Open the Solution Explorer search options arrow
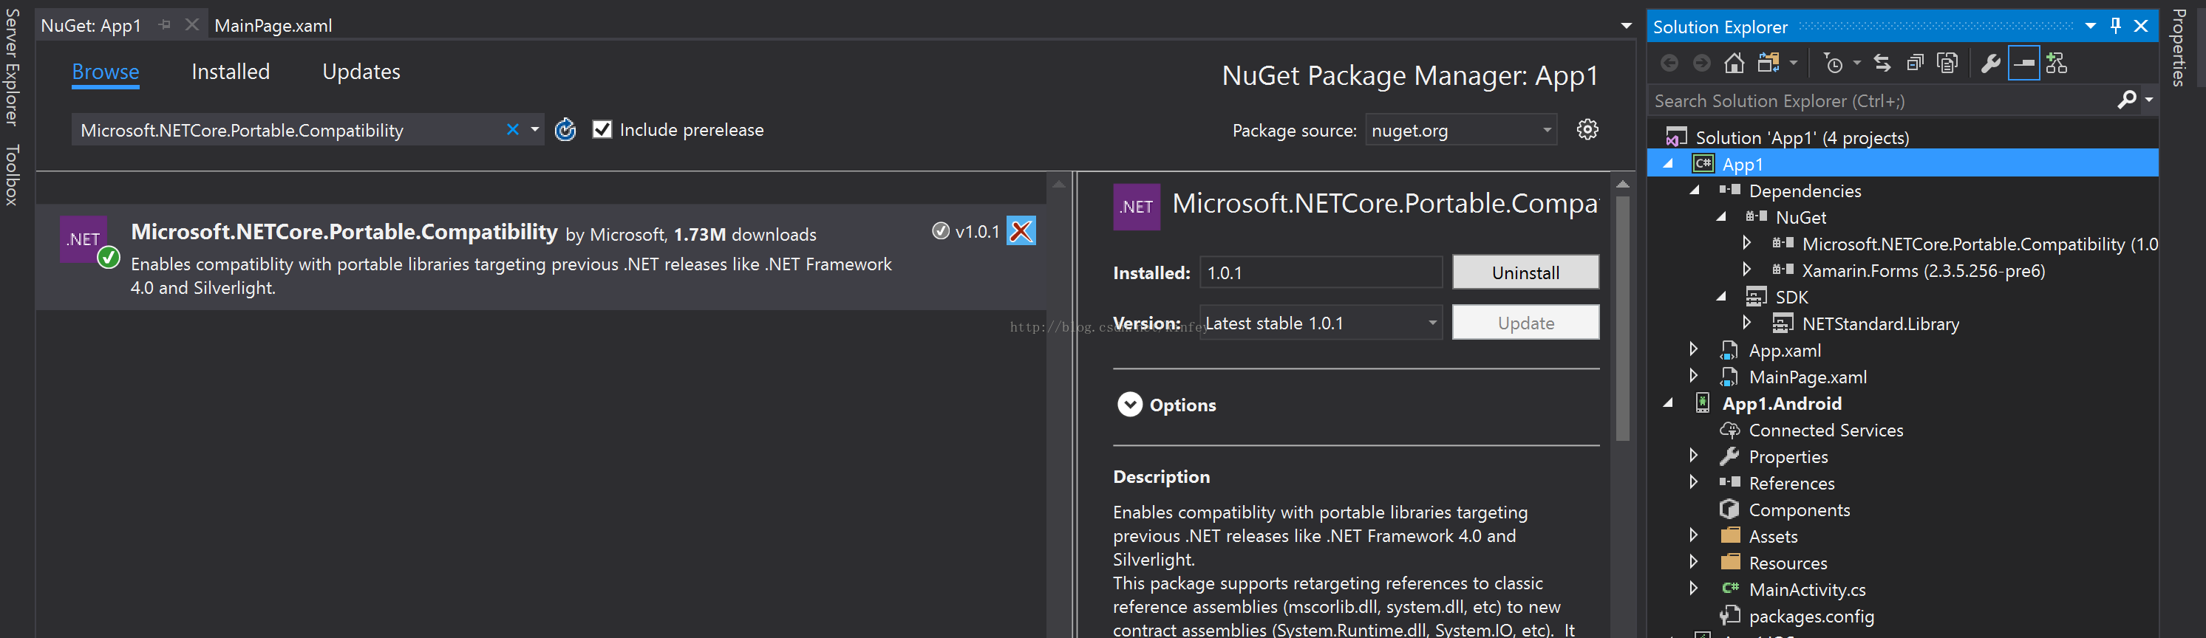This screenshot has height=638, width=2206. click(x=2148, y=100)
